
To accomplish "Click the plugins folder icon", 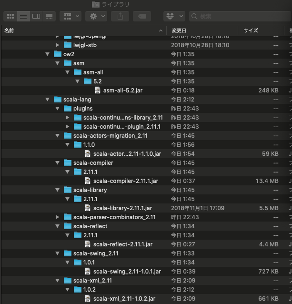I will click(68, 108).
